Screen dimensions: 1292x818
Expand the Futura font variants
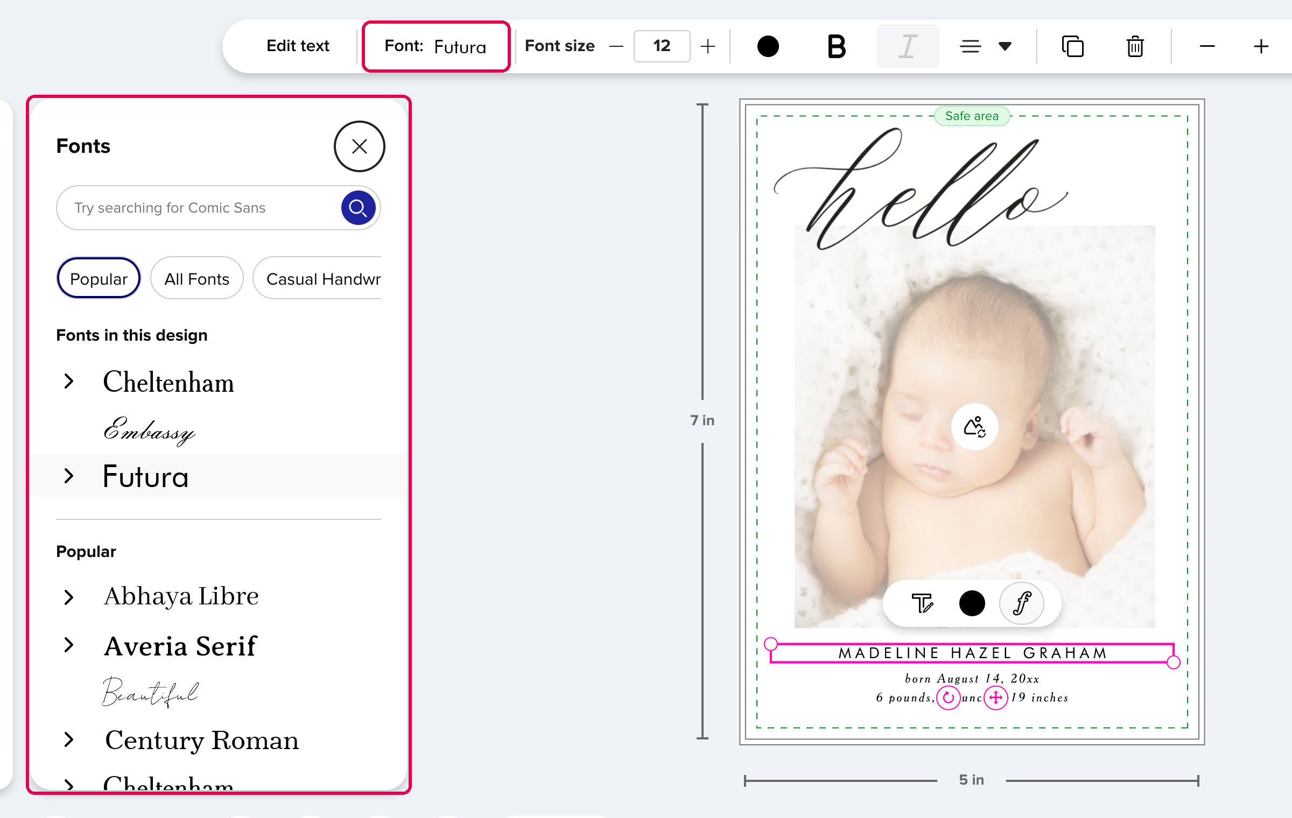[x=68, y=476]
